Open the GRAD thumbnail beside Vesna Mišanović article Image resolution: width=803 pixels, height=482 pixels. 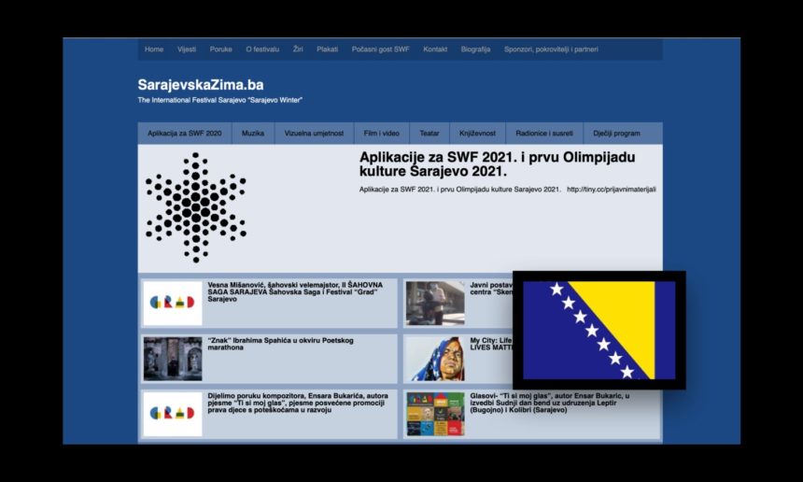(173, 303)
